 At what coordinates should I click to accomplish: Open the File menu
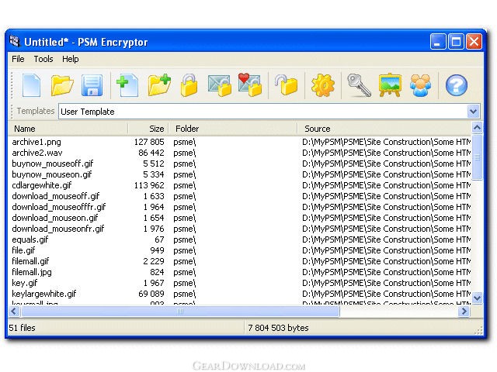click(x=18, y=59)
